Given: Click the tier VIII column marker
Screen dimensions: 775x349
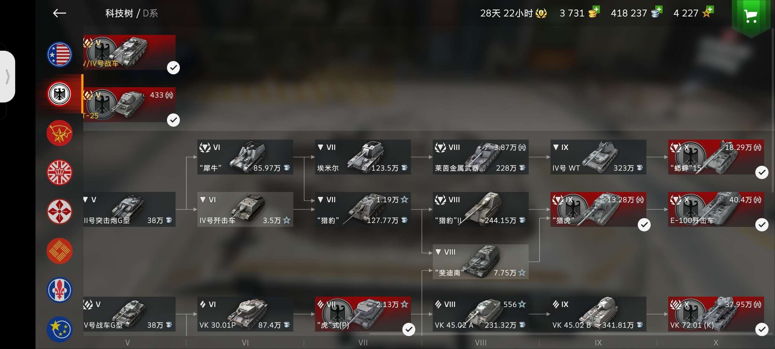Looking at the screenshot, I should [480, 343].
